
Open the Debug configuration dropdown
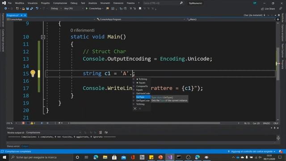(x=56, y=8)
